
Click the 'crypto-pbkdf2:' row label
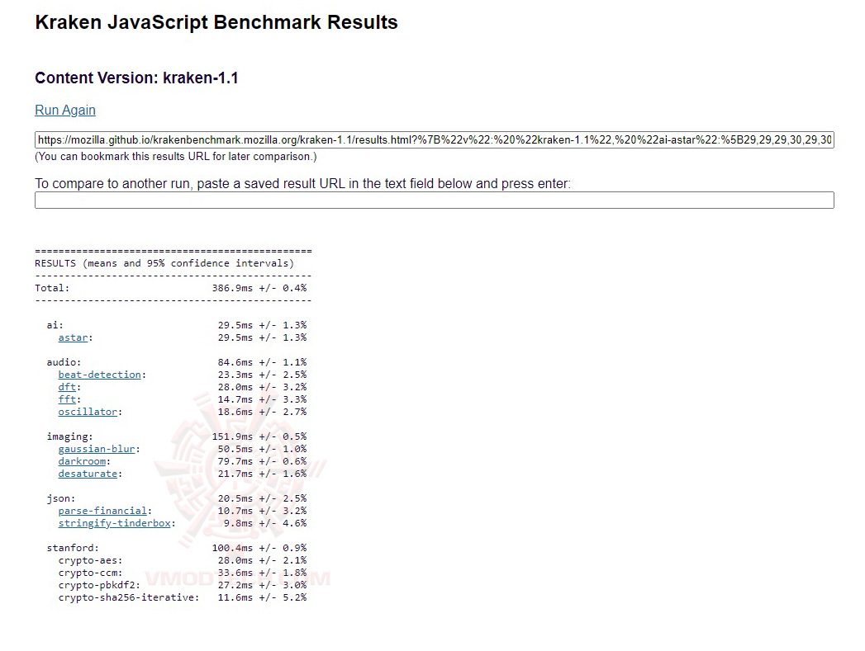tap(99, 586)
